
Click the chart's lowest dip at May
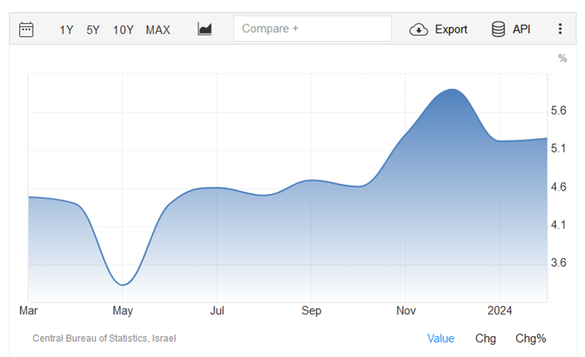(123, 284)
